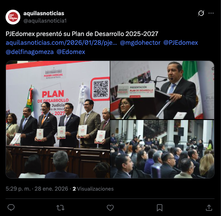Screen dimensions: 221x216
Task: View the 2 Visualizaciones count
Action: [x=93, y=189]
